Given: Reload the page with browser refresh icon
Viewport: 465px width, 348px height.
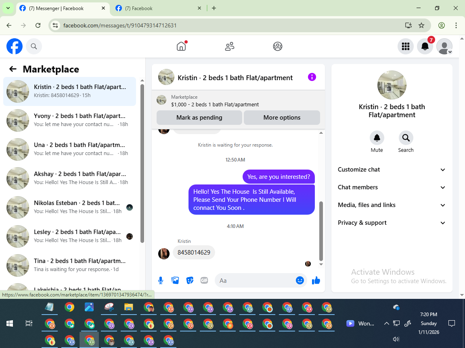Looking at the screenshot, I should [x=38, y=25].
